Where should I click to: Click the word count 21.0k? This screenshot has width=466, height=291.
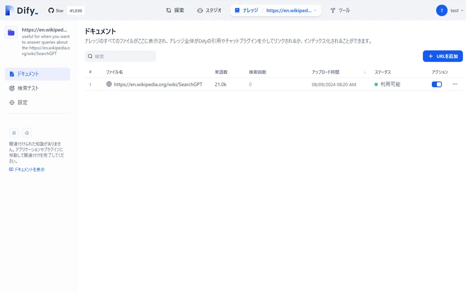[221, 84]
